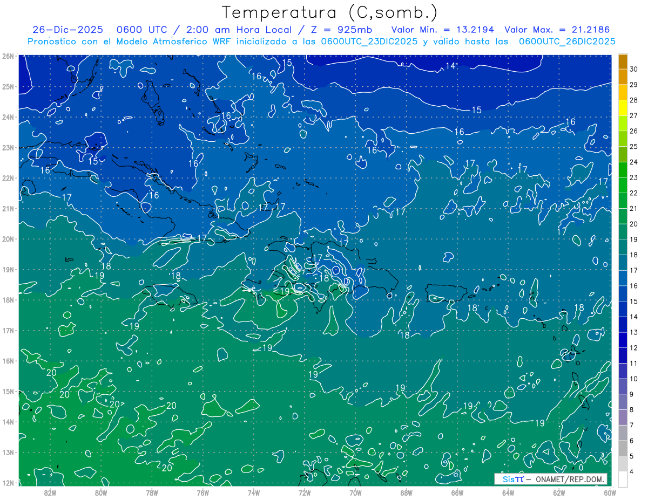Click the latitude axis label "16N"
This screenshot has height=500, width=648.
(x=8, y=361)
